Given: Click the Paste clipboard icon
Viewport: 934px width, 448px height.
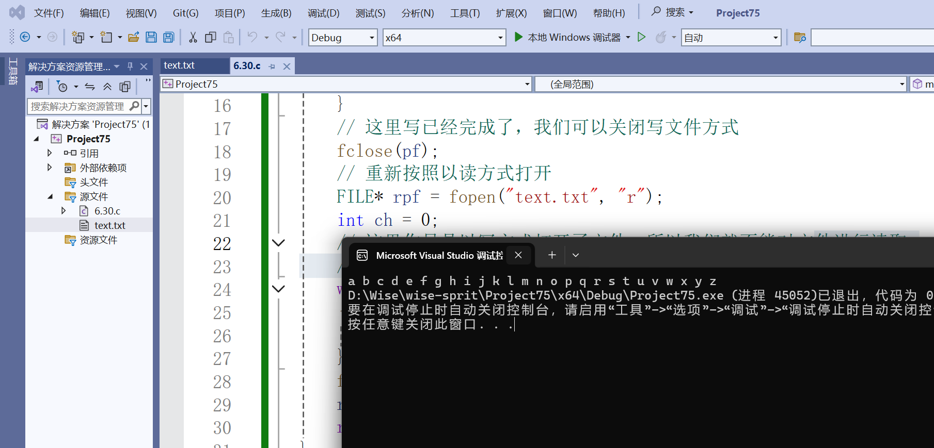Looking at the screenshot, I should tap(228, 37).
